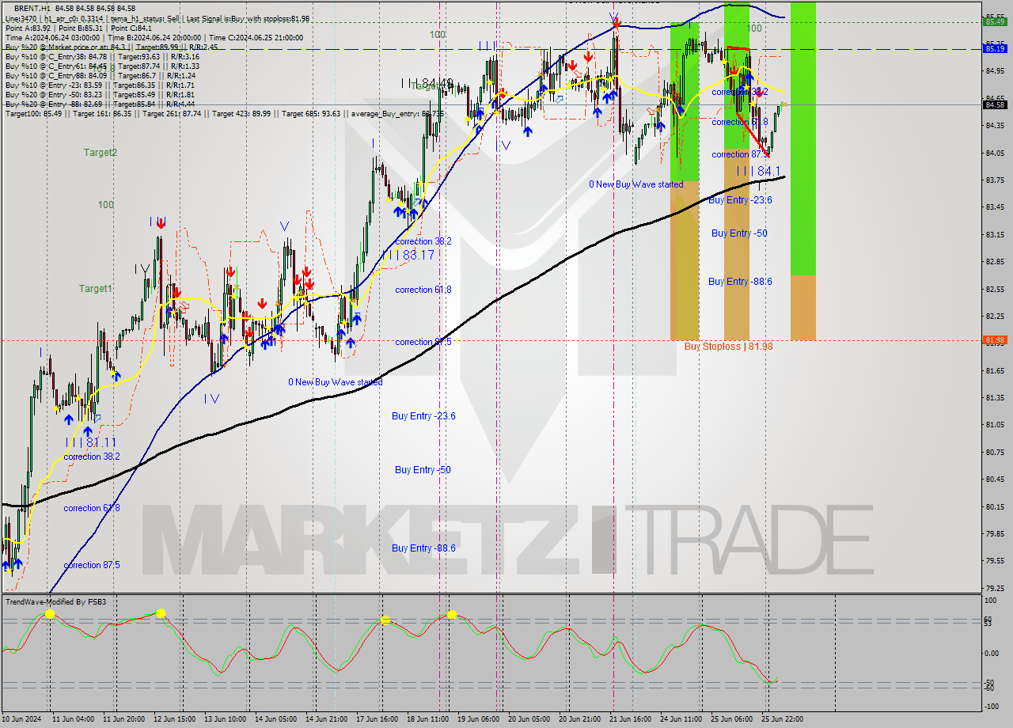Image resolution: width=1013 pixels, height=728 pixels.
Task: Click the '19 Jun 06:00' time label
Action: click(479, 719)
